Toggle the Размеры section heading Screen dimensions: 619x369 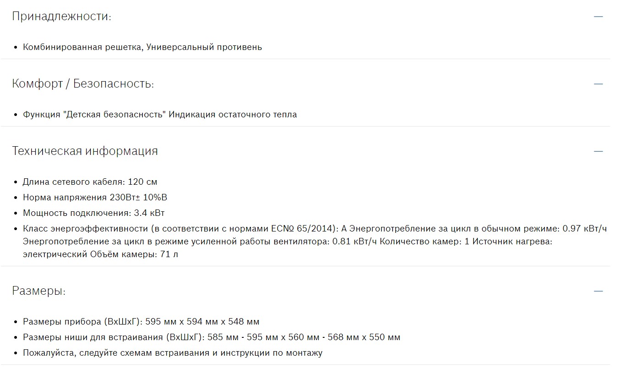point(38,291)
